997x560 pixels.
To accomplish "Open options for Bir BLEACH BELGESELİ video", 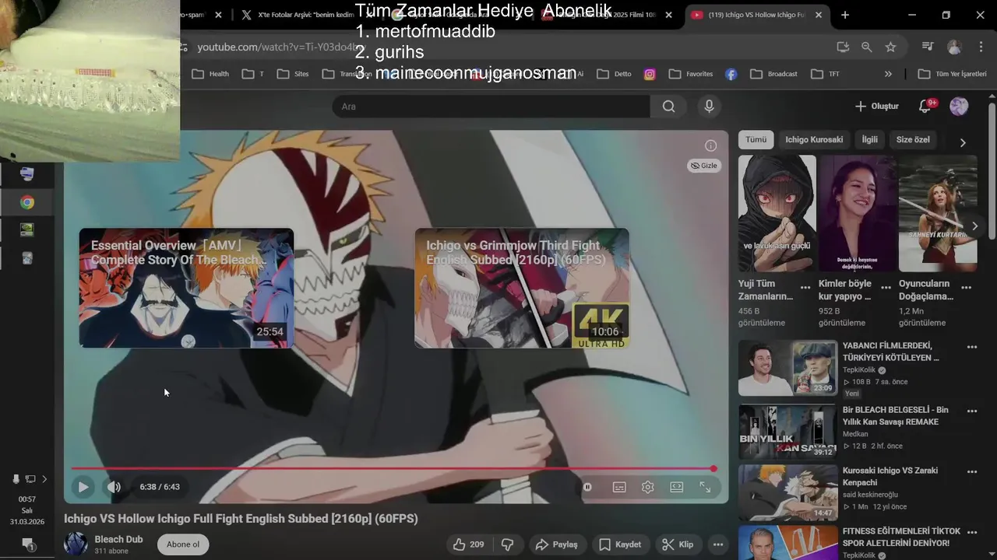I will 972,411.
